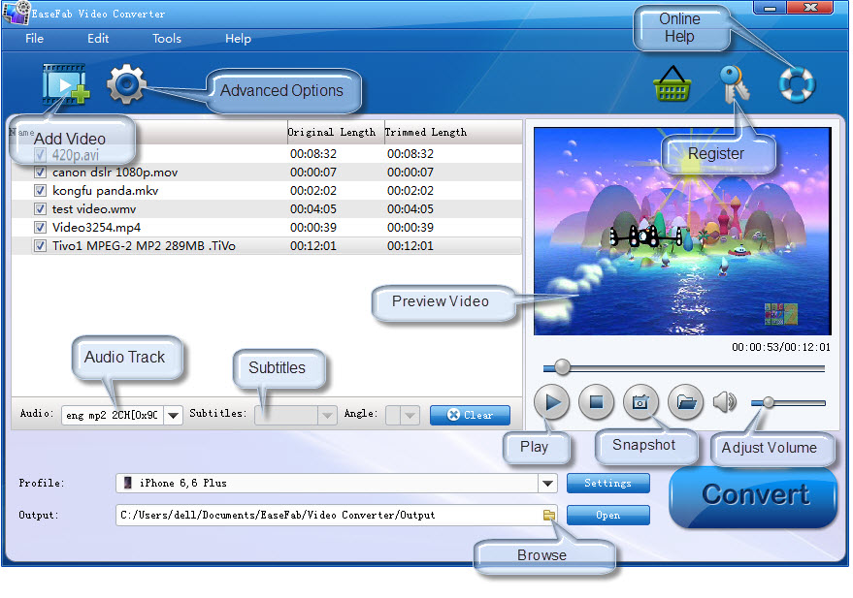
Task: Click the iPhone 6,6 Plus profile text
Action: [x=182, y=483]
